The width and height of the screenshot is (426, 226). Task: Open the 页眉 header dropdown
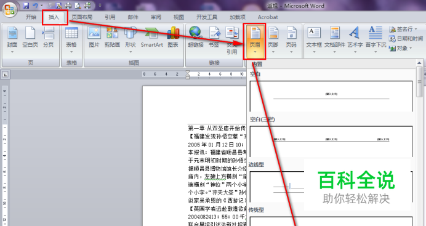pyautogui.click(x=255, y=41)
